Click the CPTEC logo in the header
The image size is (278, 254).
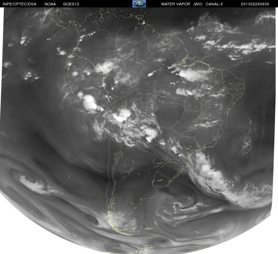click(139, 4)
